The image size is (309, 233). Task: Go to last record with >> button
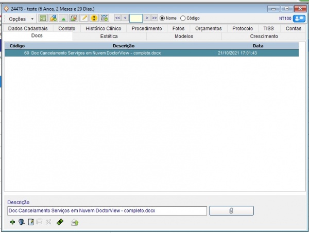(x=154, y=18)
